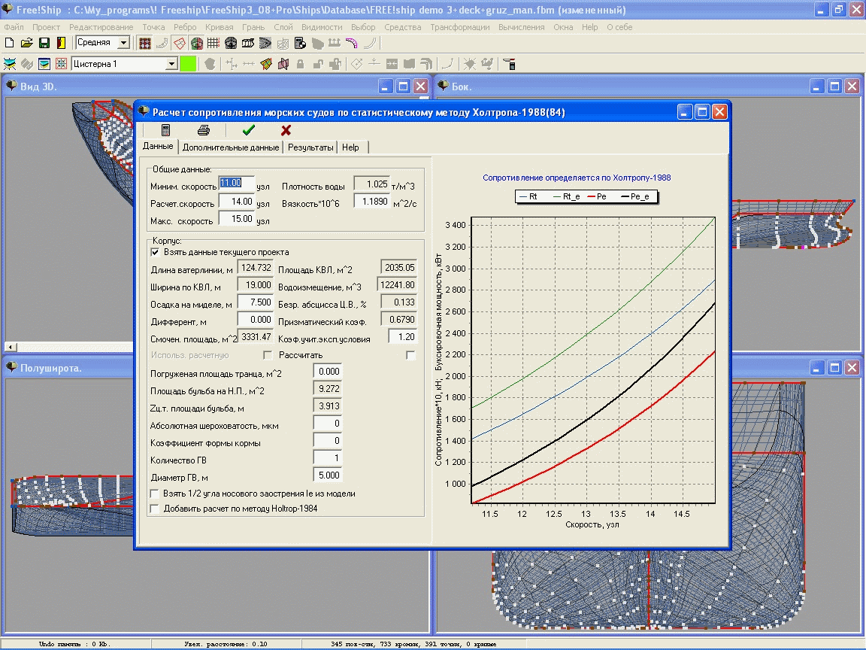Image resolution: width=866 pixels, height=650 pixels.
Task: Accept the calculation with the green checkmark
Action: click(249, 130)
